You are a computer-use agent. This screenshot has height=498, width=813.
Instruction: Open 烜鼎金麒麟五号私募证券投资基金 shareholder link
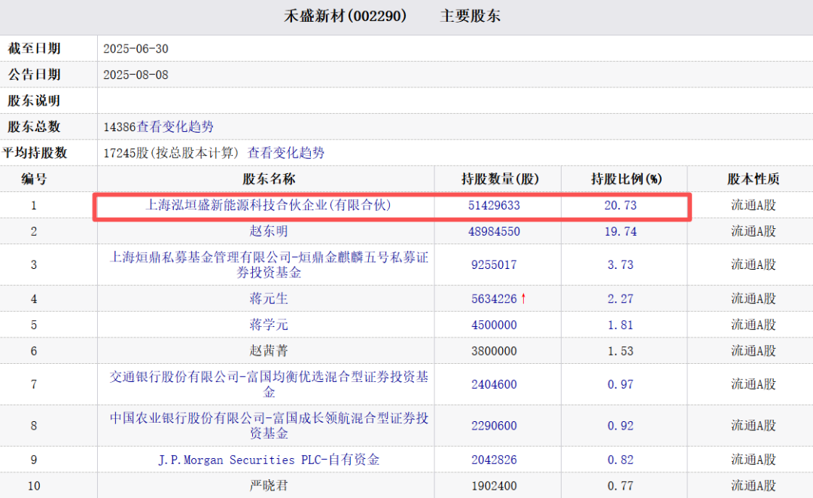click(268, 264)
